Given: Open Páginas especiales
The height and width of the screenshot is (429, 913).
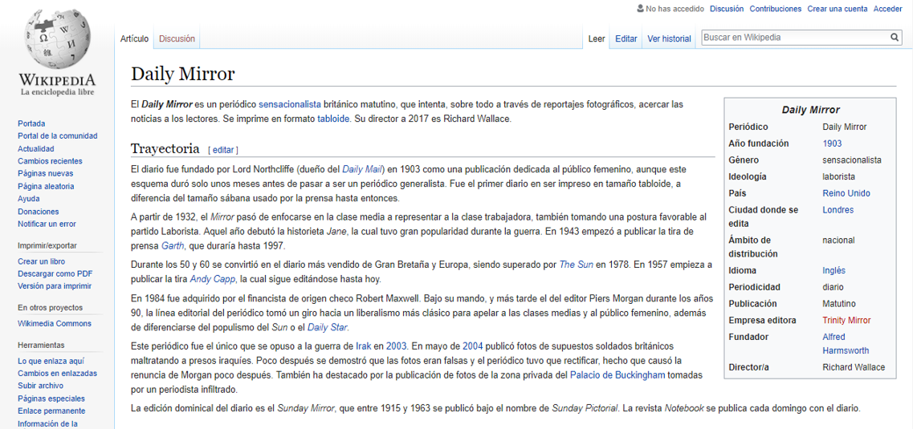Looking at the screenshot, I should [x=51, y=399].
